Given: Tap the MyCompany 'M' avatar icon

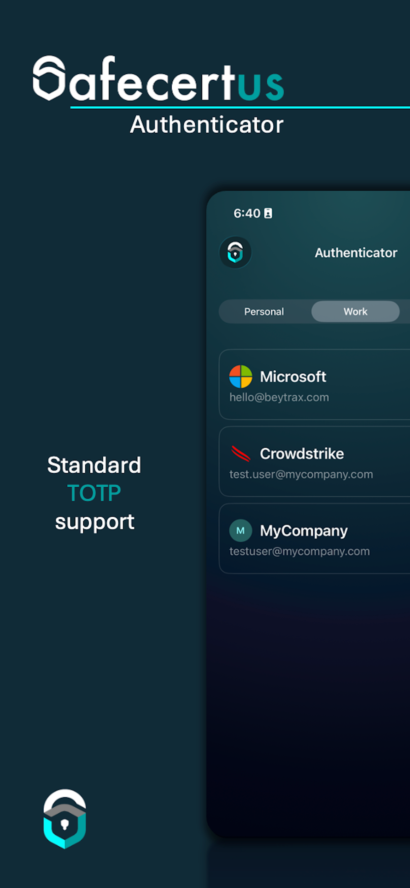Looking at the screenshot, I should pos(241,531).
